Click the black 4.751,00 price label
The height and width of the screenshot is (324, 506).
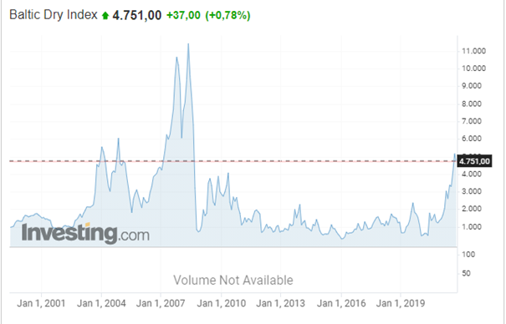(474, 161)
